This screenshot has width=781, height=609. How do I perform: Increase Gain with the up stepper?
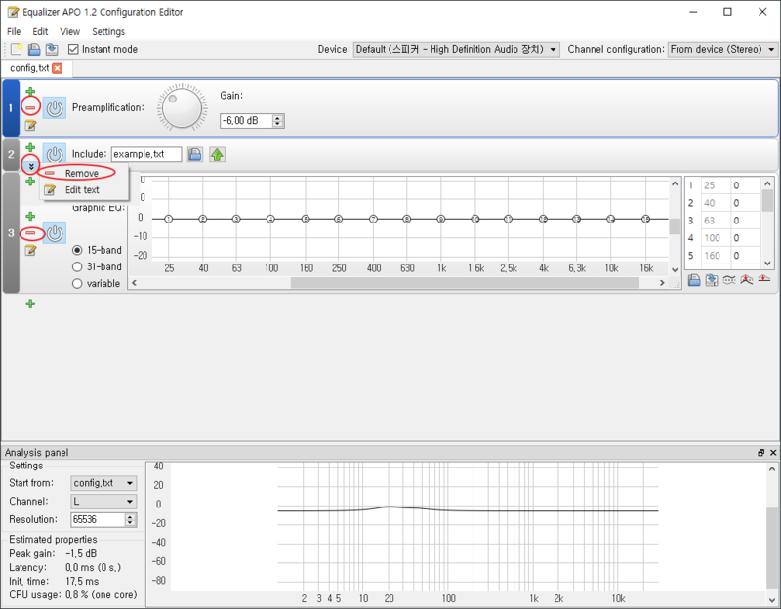point(278,118)
